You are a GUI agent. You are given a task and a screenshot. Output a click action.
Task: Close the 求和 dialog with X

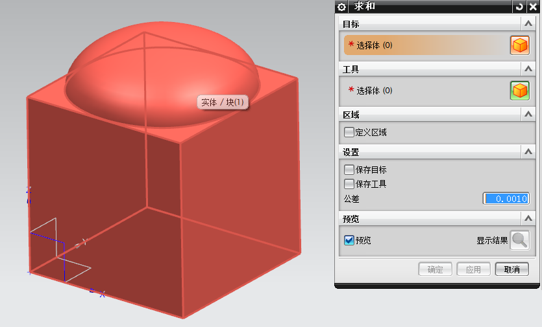pos(533,6)
